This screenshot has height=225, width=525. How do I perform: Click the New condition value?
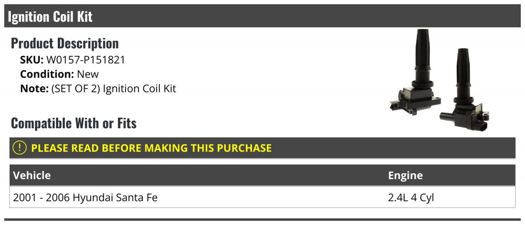88,74
